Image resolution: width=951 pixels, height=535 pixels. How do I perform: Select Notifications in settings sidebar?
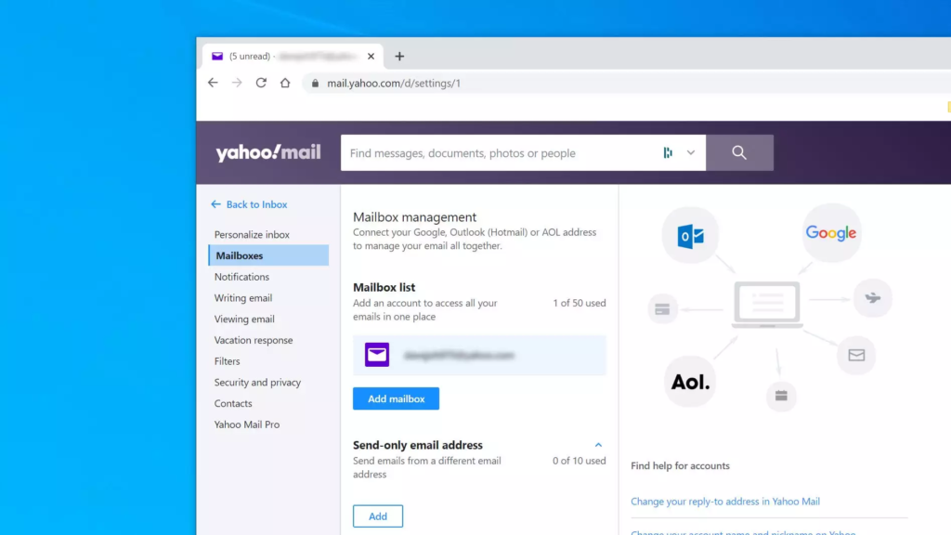pyautogui.click(x=241, y=277)
